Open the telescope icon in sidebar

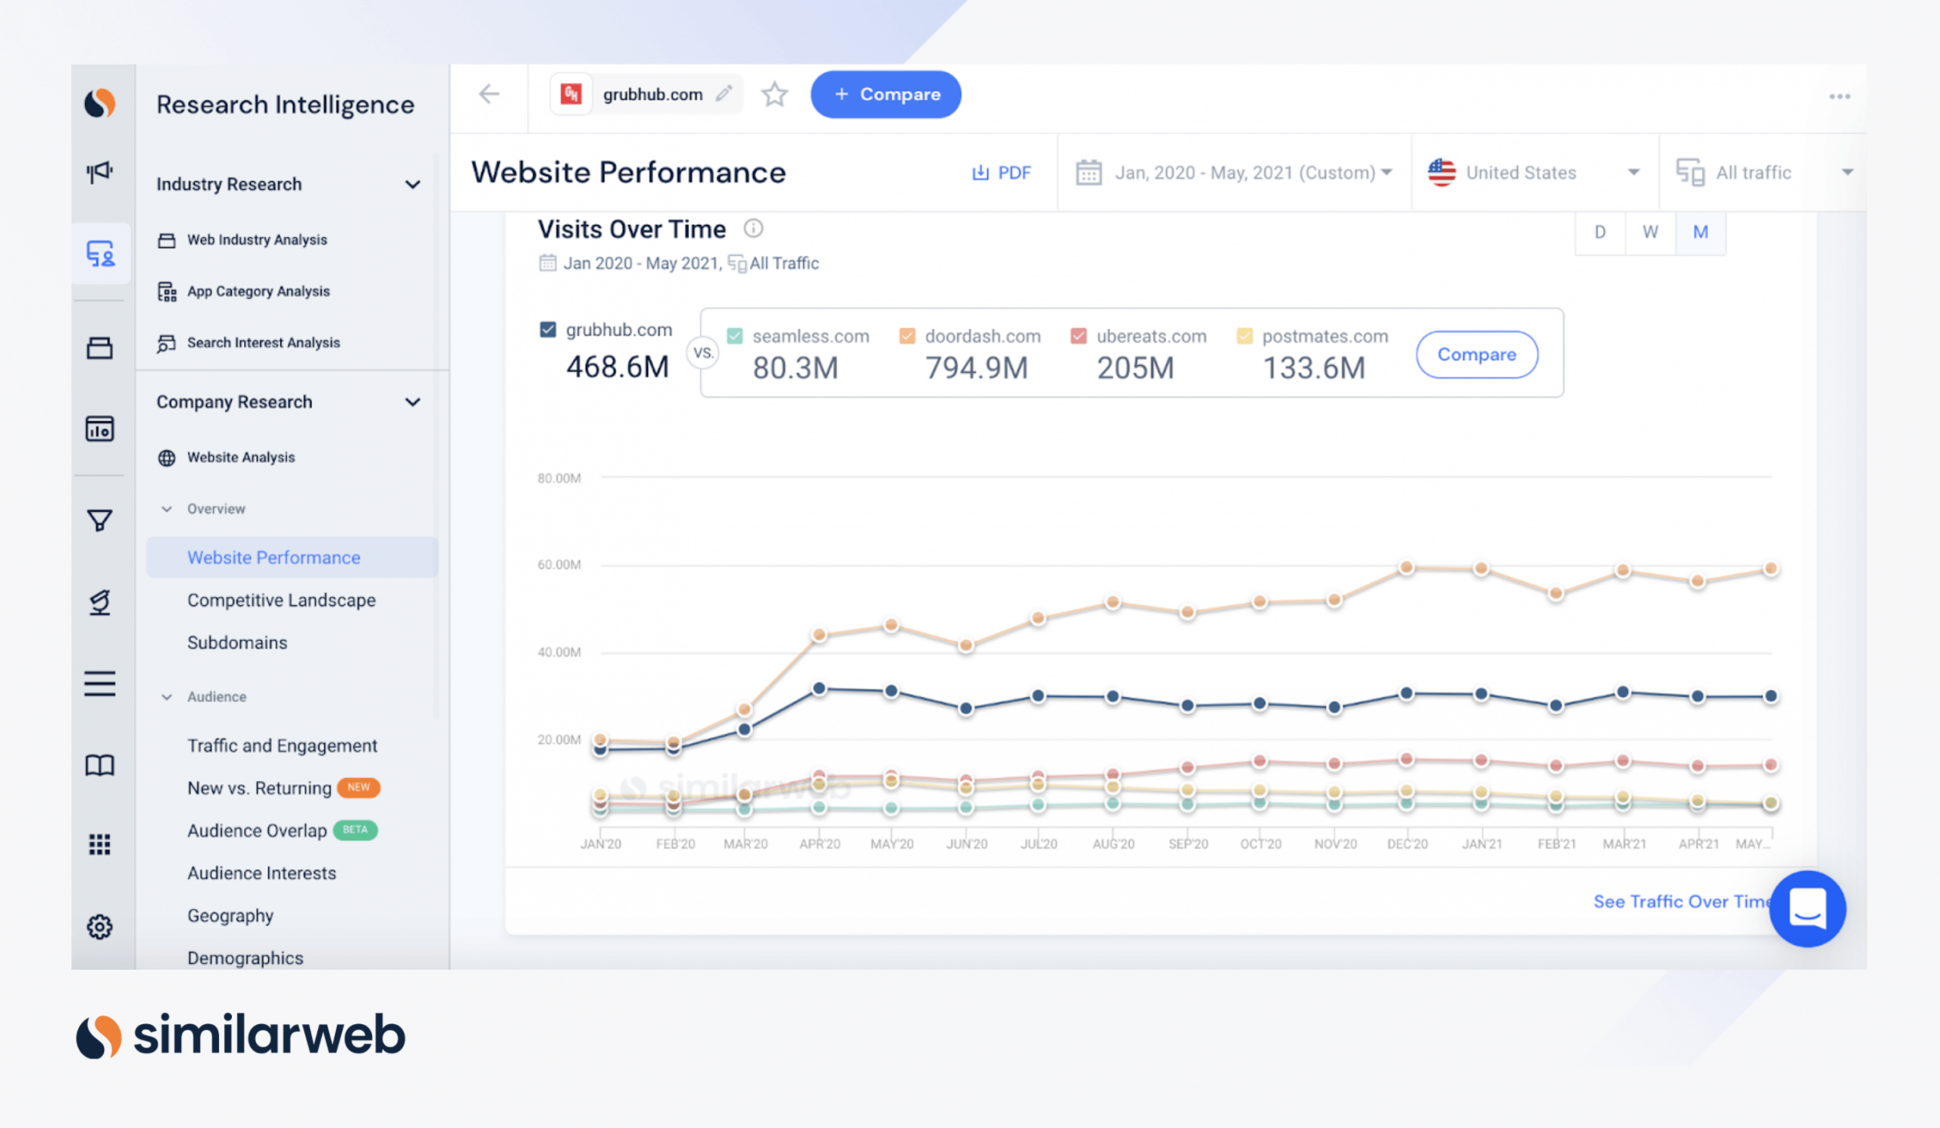pos(99,601)
